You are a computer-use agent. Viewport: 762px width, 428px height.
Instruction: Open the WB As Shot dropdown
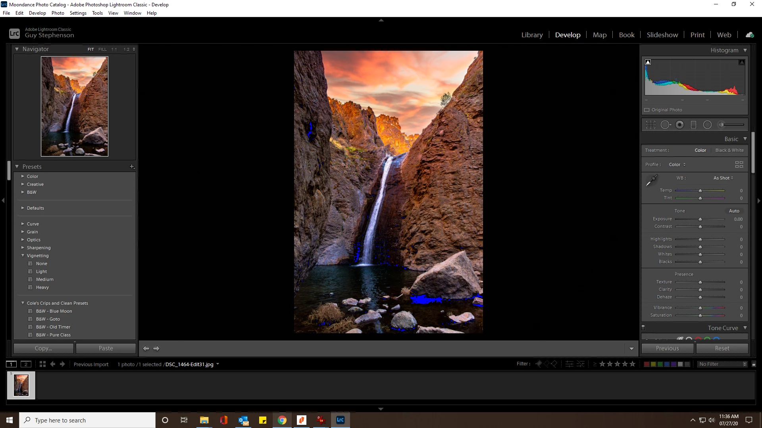pos(723,178)
